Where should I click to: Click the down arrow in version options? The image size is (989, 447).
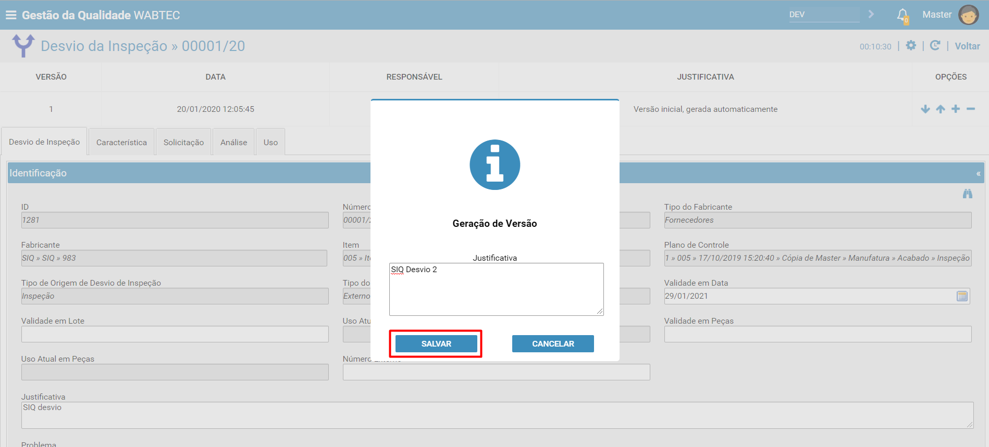925,109
